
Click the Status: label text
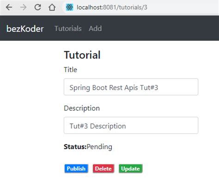(x=75, y=147)
